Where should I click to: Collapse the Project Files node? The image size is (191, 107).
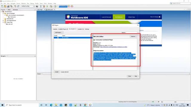coord(3,23)
